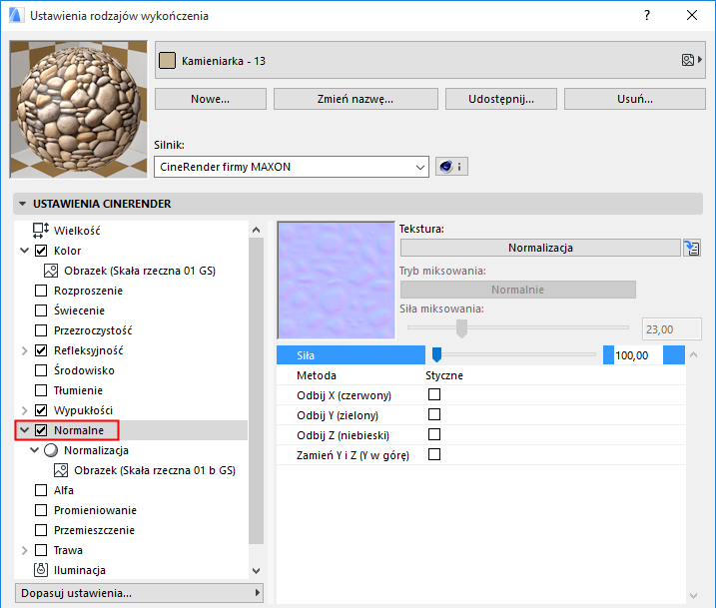Click the Kamieniarka - 13 material swatch icon
This screenshot has width=716, height=608.
click(168, 61)
